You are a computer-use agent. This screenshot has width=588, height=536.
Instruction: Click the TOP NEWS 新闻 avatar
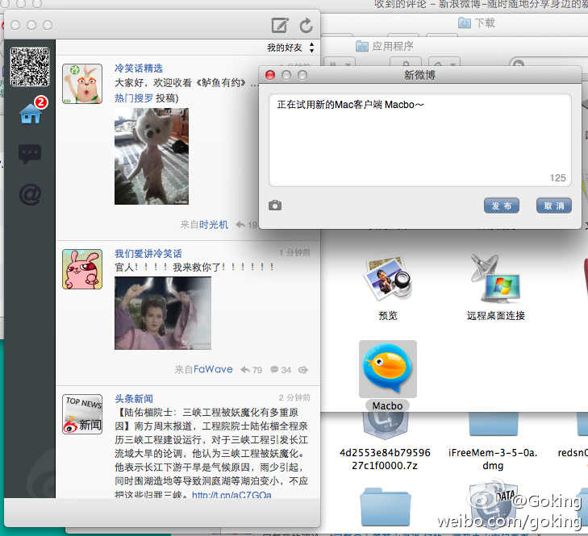click(82, 414)
